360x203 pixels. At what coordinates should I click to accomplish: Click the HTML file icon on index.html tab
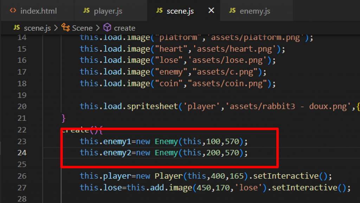click(13, 11)
